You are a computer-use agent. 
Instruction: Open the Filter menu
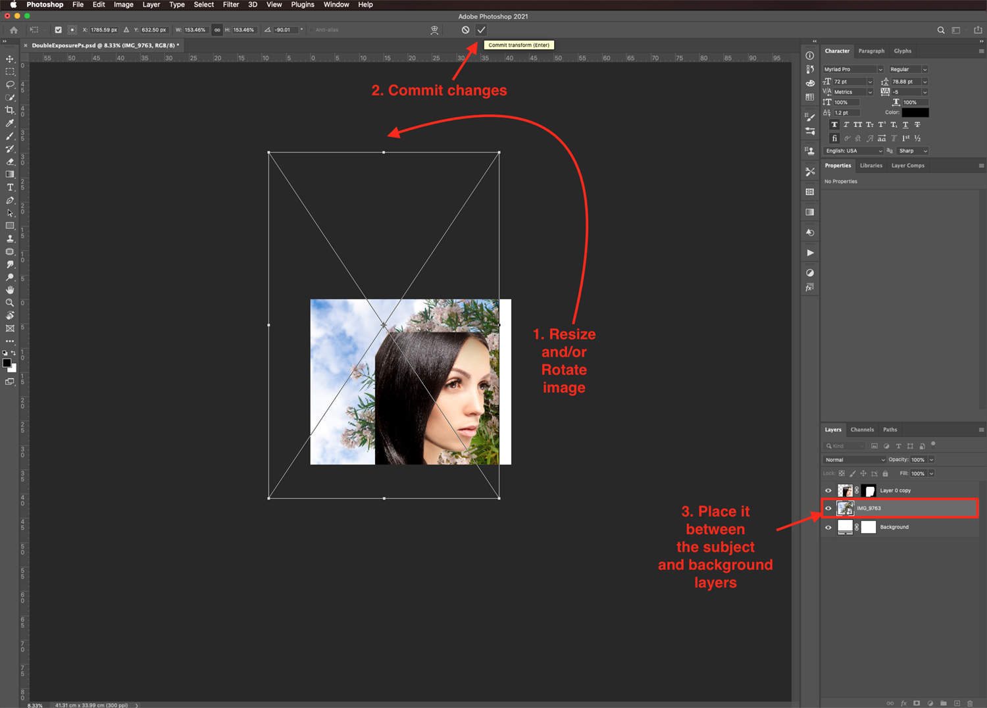tap(231, 5)
